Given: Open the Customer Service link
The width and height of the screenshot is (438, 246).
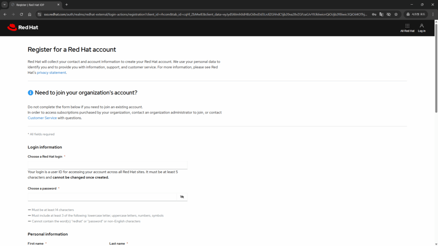Looking at the screenshot, I should [42, 118].
